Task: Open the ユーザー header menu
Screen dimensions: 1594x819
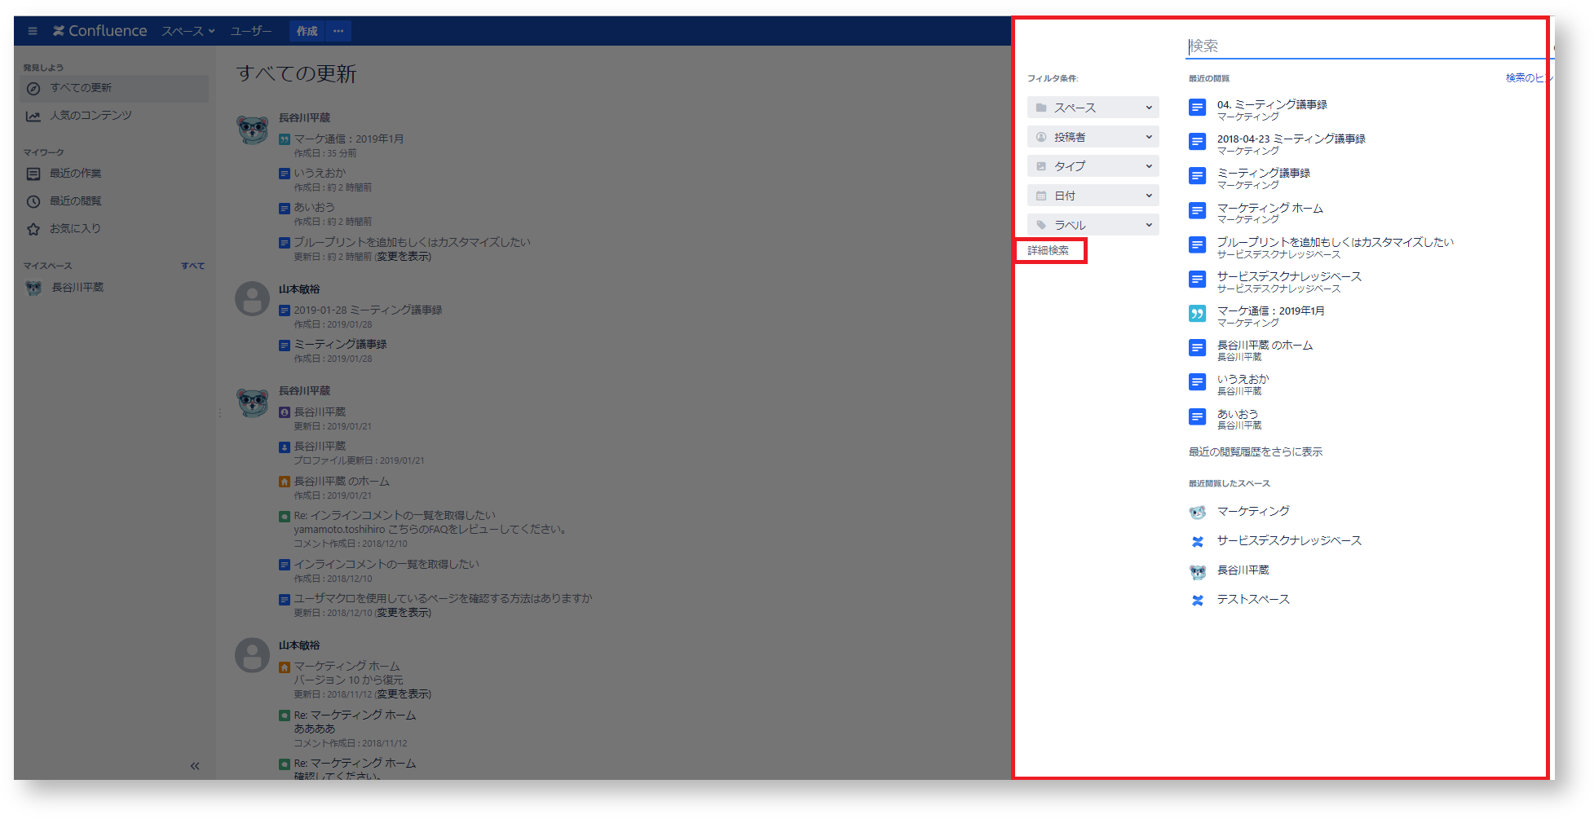Action: (x=251, y=31)
